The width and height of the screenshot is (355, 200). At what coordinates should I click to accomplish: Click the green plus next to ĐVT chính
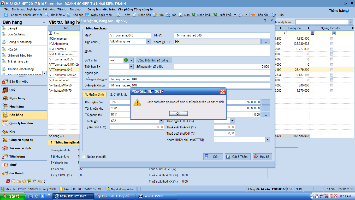point(126,60)
